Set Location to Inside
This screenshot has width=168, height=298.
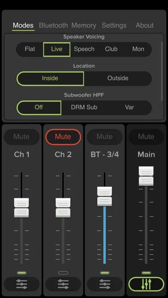click(x=50, y=78)
